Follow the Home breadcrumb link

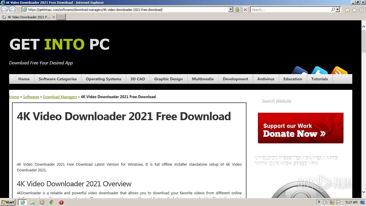pos(14,97)
